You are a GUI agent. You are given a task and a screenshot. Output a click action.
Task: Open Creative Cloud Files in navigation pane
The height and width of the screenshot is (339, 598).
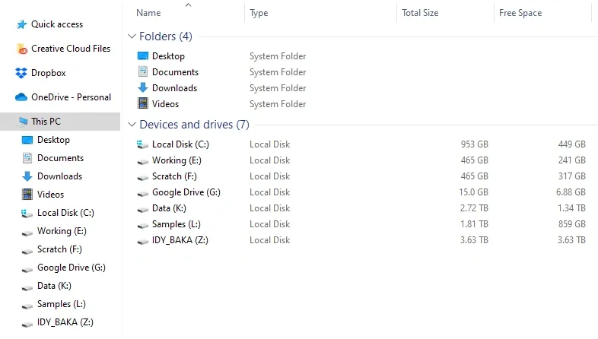(71, 49)
